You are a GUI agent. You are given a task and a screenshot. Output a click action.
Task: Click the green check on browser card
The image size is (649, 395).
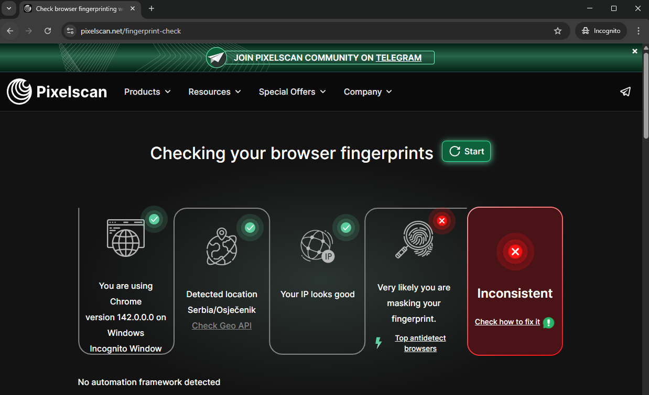click(x=154, y=219)
